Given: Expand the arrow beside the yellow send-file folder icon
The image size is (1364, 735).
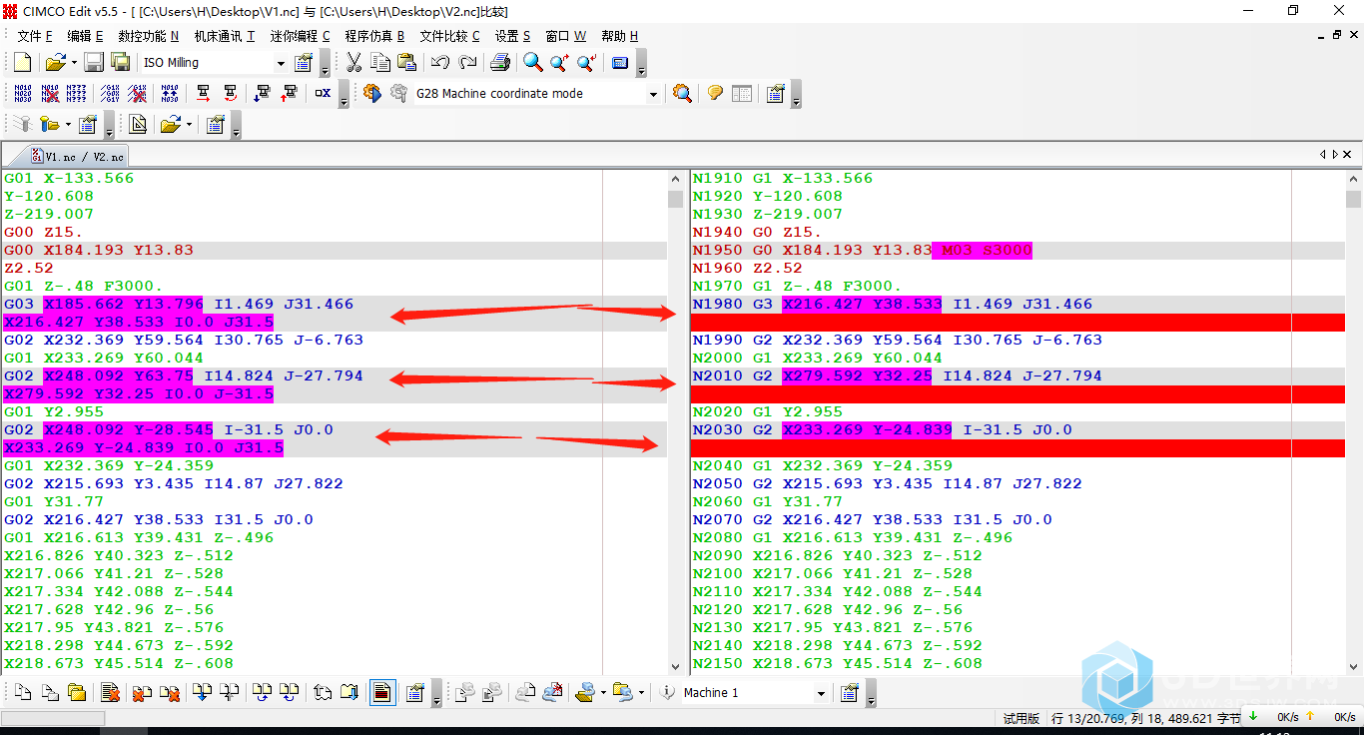Looking at the screenshot, I should (x=602, y=692).
